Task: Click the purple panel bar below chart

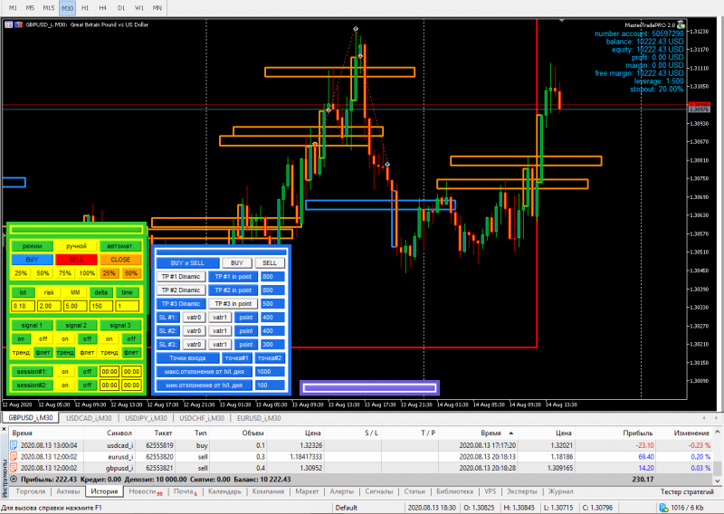Action: pos(369,387)
